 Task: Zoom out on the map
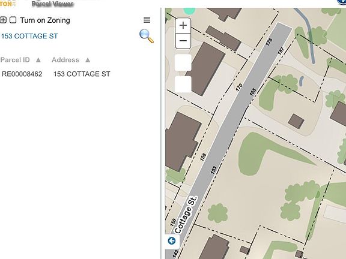183,41
